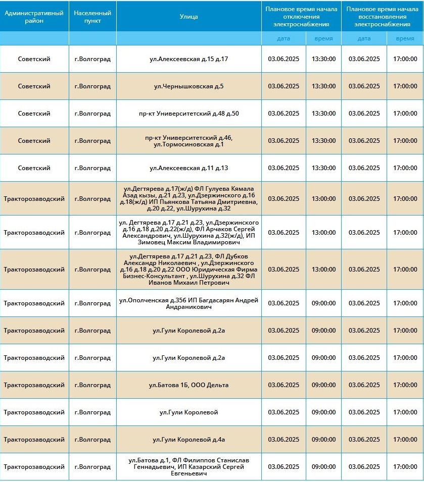
Task: Select '09:00:00' in the ул.Гули Королевой д.4а row
Action: 324,440
